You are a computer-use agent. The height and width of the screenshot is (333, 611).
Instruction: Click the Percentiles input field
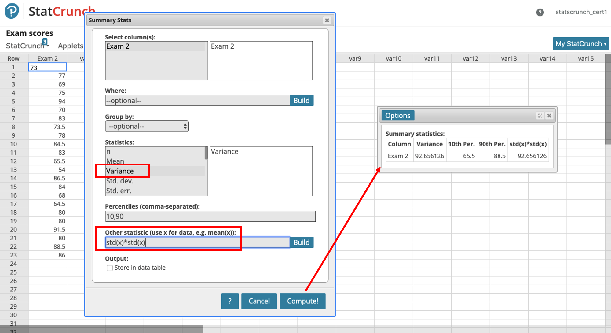coord(210,216)
